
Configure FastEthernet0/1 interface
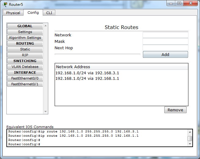click(25, 84)
